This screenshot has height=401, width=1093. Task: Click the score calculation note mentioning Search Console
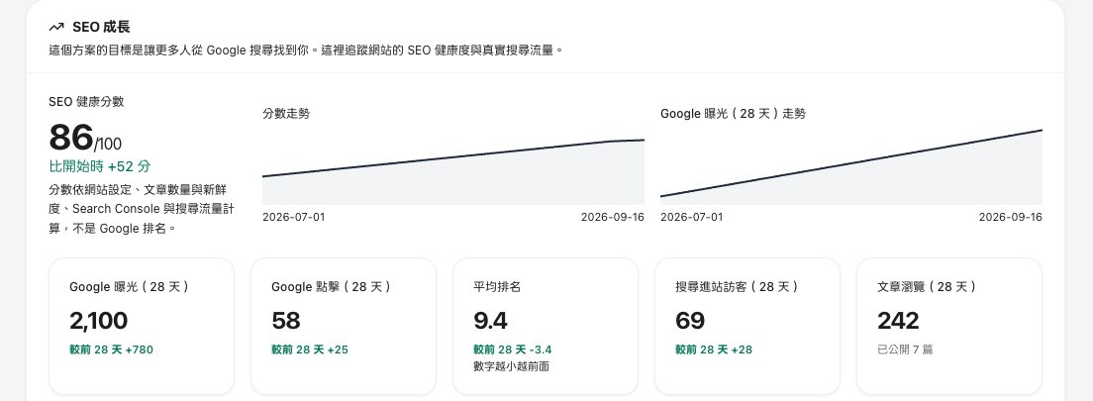pyautogui.click(x=142, y=209)
